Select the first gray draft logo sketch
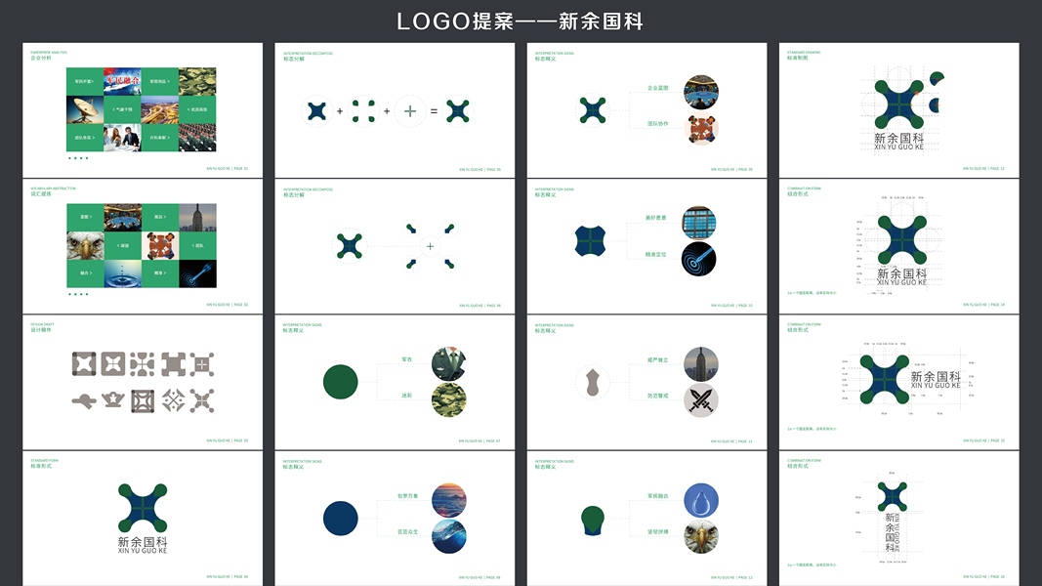This screenshot has height=586, width=1042. click(84, 364)
